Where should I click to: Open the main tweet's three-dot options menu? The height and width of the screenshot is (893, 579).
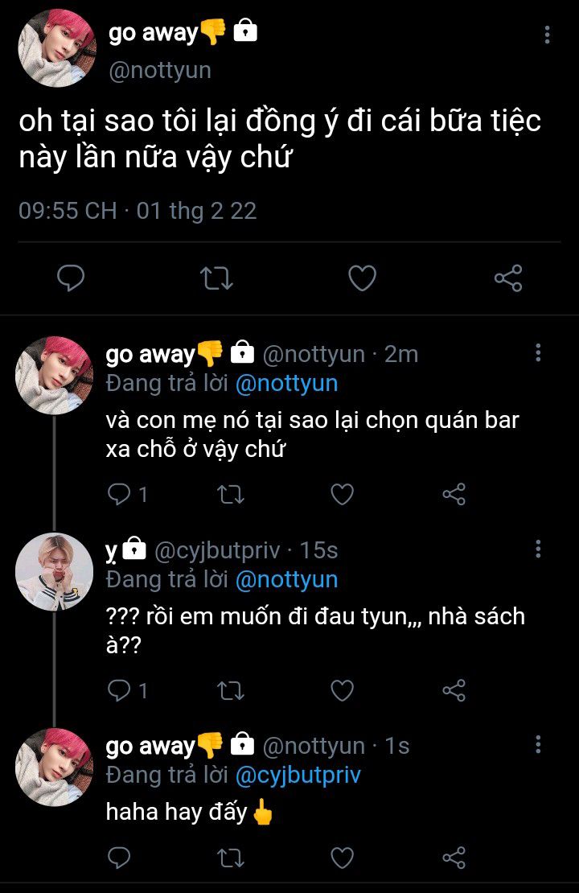(547, 35)
